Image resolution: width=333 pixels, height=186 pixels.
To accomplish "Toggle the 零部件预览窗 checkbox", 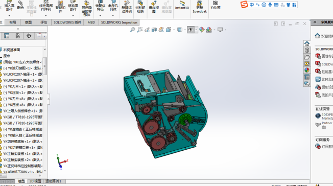I will pos(32,15).
